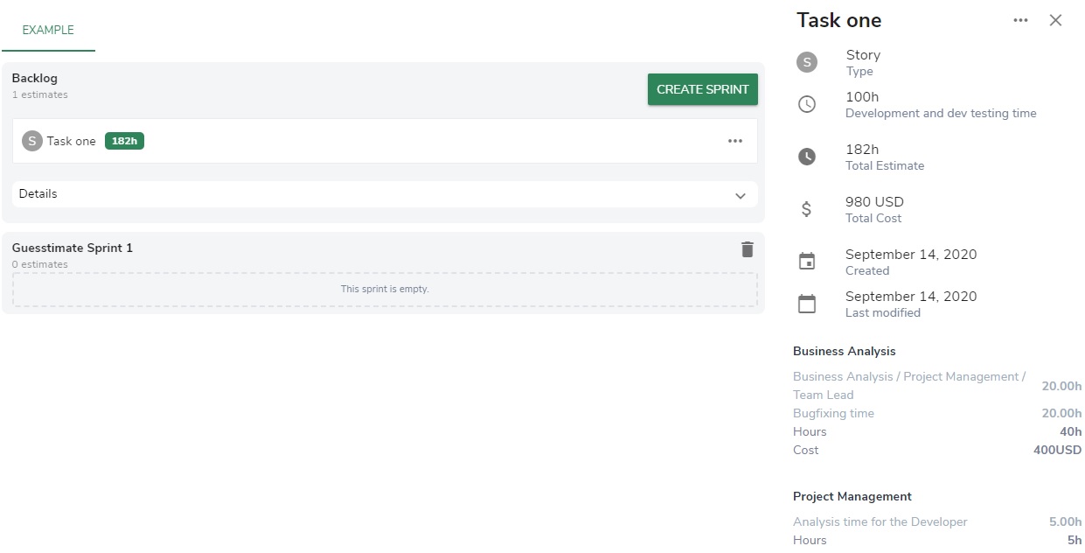
Task: Close the Task one details panel
Action: [1055, 20]
